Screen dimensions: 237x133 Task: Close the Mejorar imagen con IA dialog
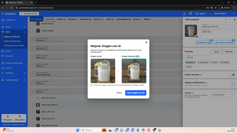coord(146,42)
